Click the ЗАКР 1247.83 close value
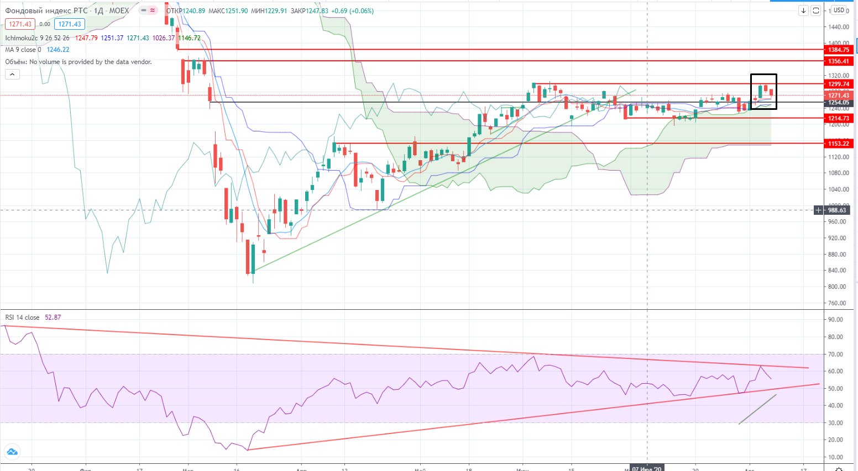858x471 pixels. (x=309, y=11)
